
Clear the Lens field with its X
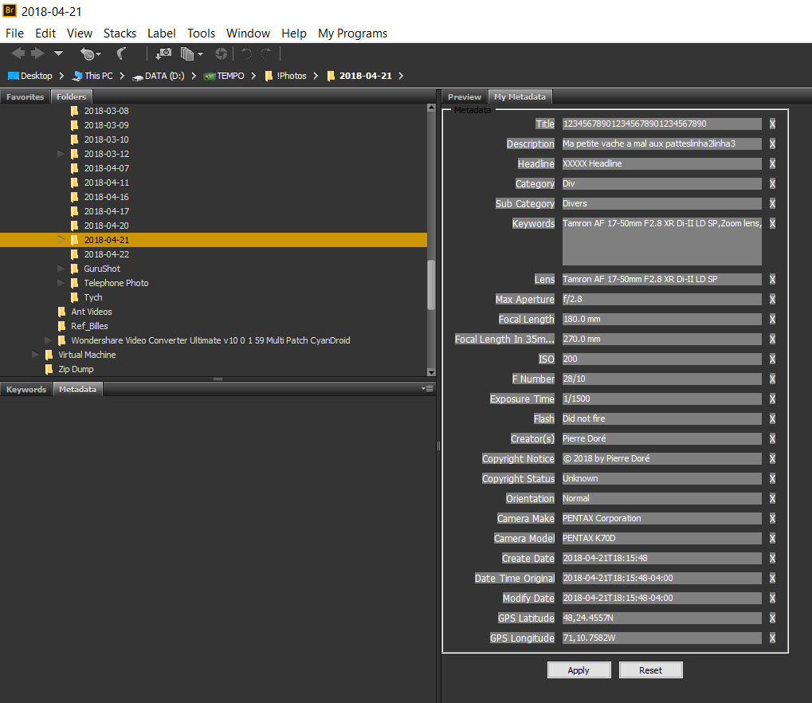(772, 279)
